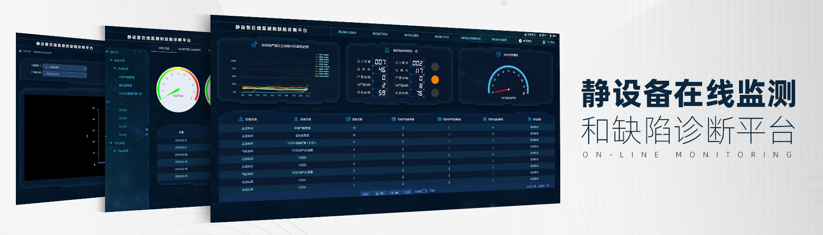823x235 pixels.
Task: Collapse the 气化车间 parent tree node
Action: tap(111, 143)
